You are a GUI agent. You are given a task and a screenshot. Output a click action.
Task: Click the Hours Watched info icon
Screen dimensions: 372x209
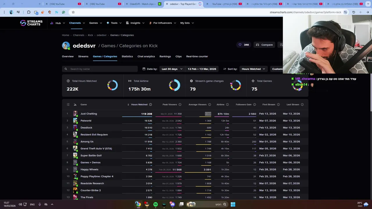[150, 105]
